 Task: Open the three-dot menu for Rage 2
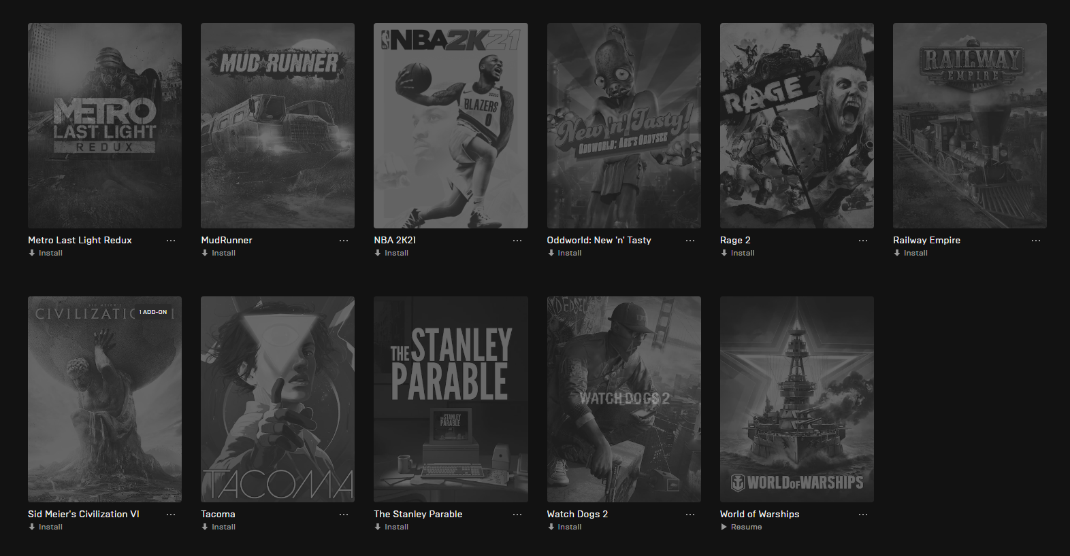tap(863, 241)
